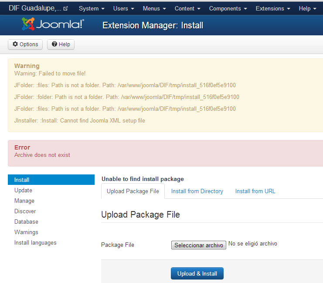Open Install languages in sidebar
323x283 pixels.
pyautogui.click(x=35, y=242)
